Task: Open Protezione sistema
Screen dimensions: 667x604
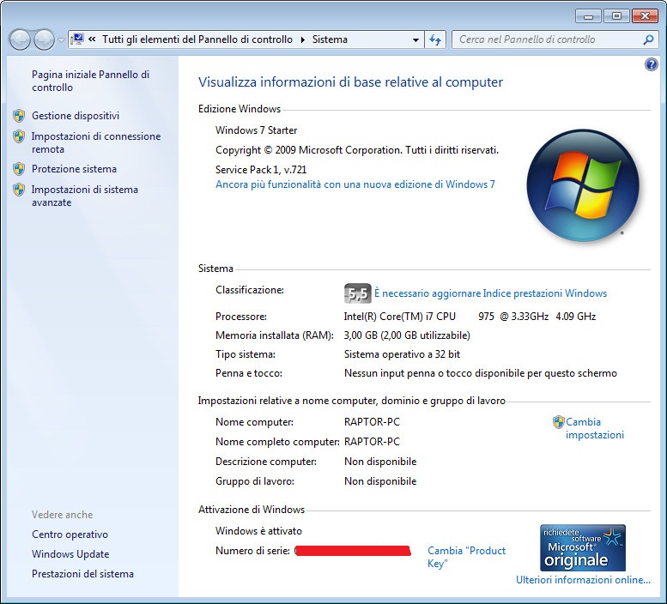Action: tap(74, 169)
